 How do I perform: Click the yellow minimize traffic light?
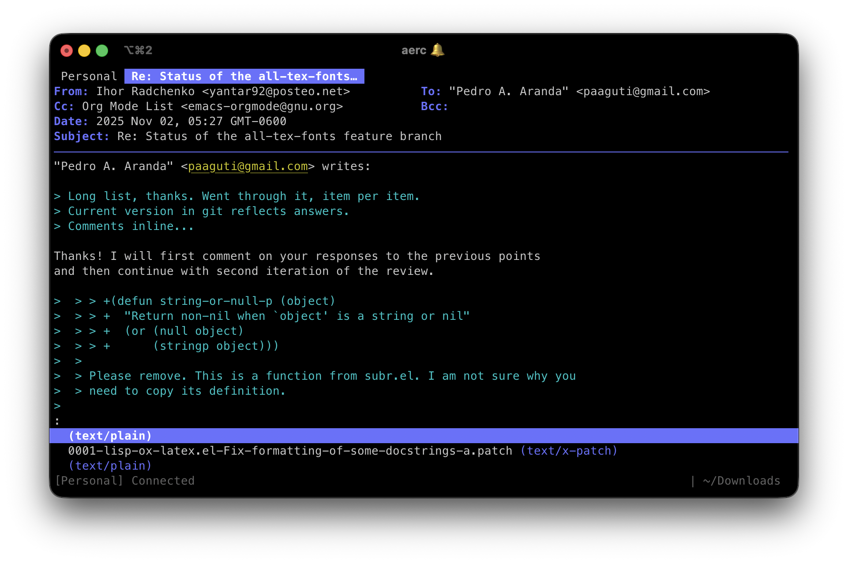(84, 50)
